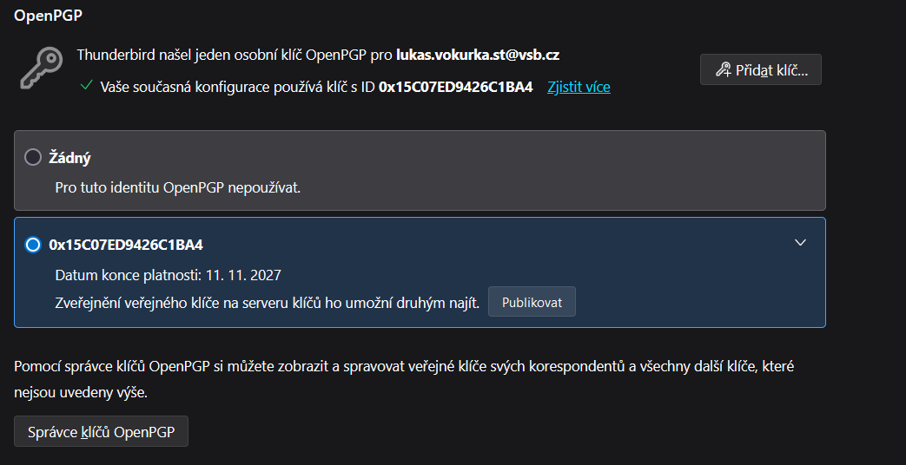Click the large gray key icon
Screen dimensions: 906x465
[x=41, y=69]
